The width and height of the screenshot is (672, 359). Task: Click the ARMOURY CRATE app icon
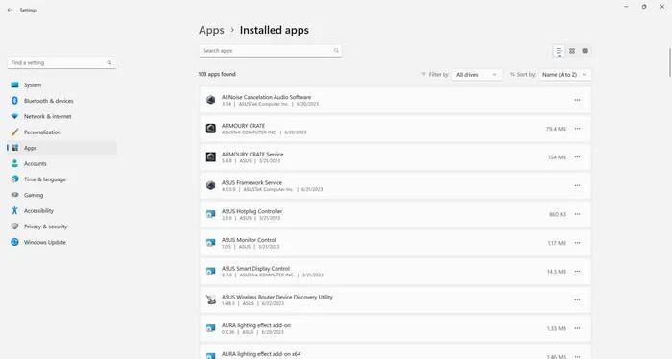pyautogui.click(x=211, y=129)
